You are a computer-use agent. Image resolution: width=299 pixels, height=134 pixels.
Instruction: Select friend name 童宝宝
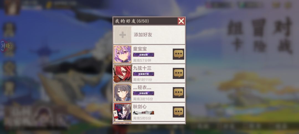(140, 49)
